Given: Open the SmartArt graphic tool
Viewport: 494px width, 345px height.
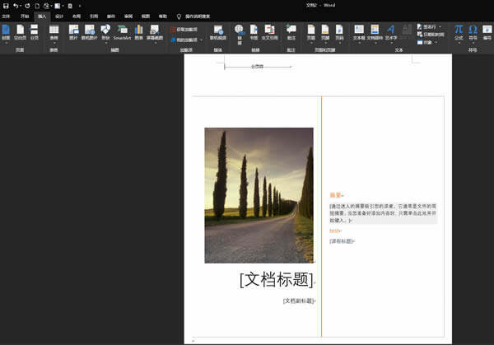Looking at the screenshot, I should tap(122, 32).
